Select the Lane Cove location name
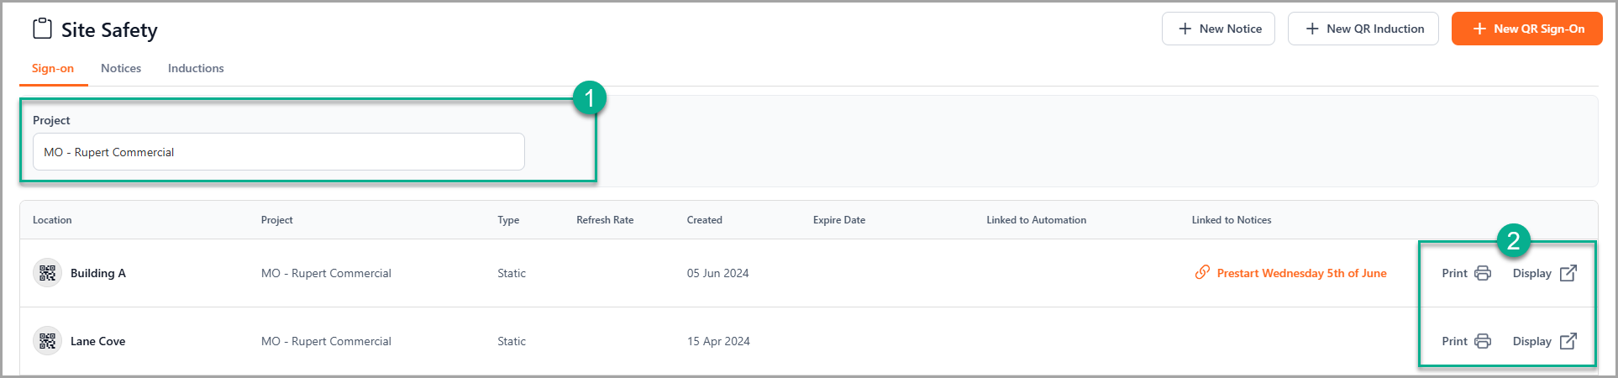 (98, 341)
